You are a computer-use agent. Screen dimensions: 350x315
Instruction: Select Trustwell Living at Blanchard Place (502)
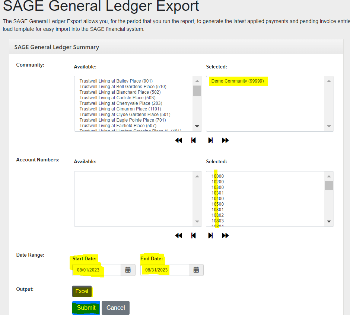coord(120,92)
